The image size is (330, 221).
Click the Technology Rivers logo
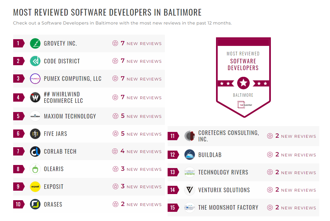(x=189, y=172)
